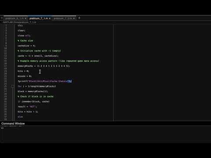Click the Command Window prompt input line
The width and height of the screenshot is (211, 158).
pos(105,128)
